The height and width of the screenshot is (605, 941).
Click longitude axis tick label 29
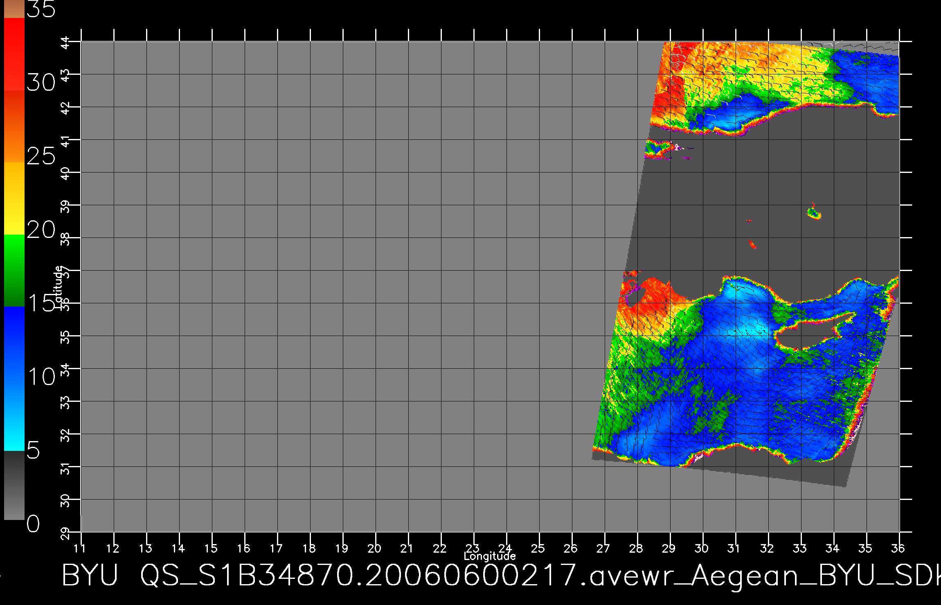(669, 548)
